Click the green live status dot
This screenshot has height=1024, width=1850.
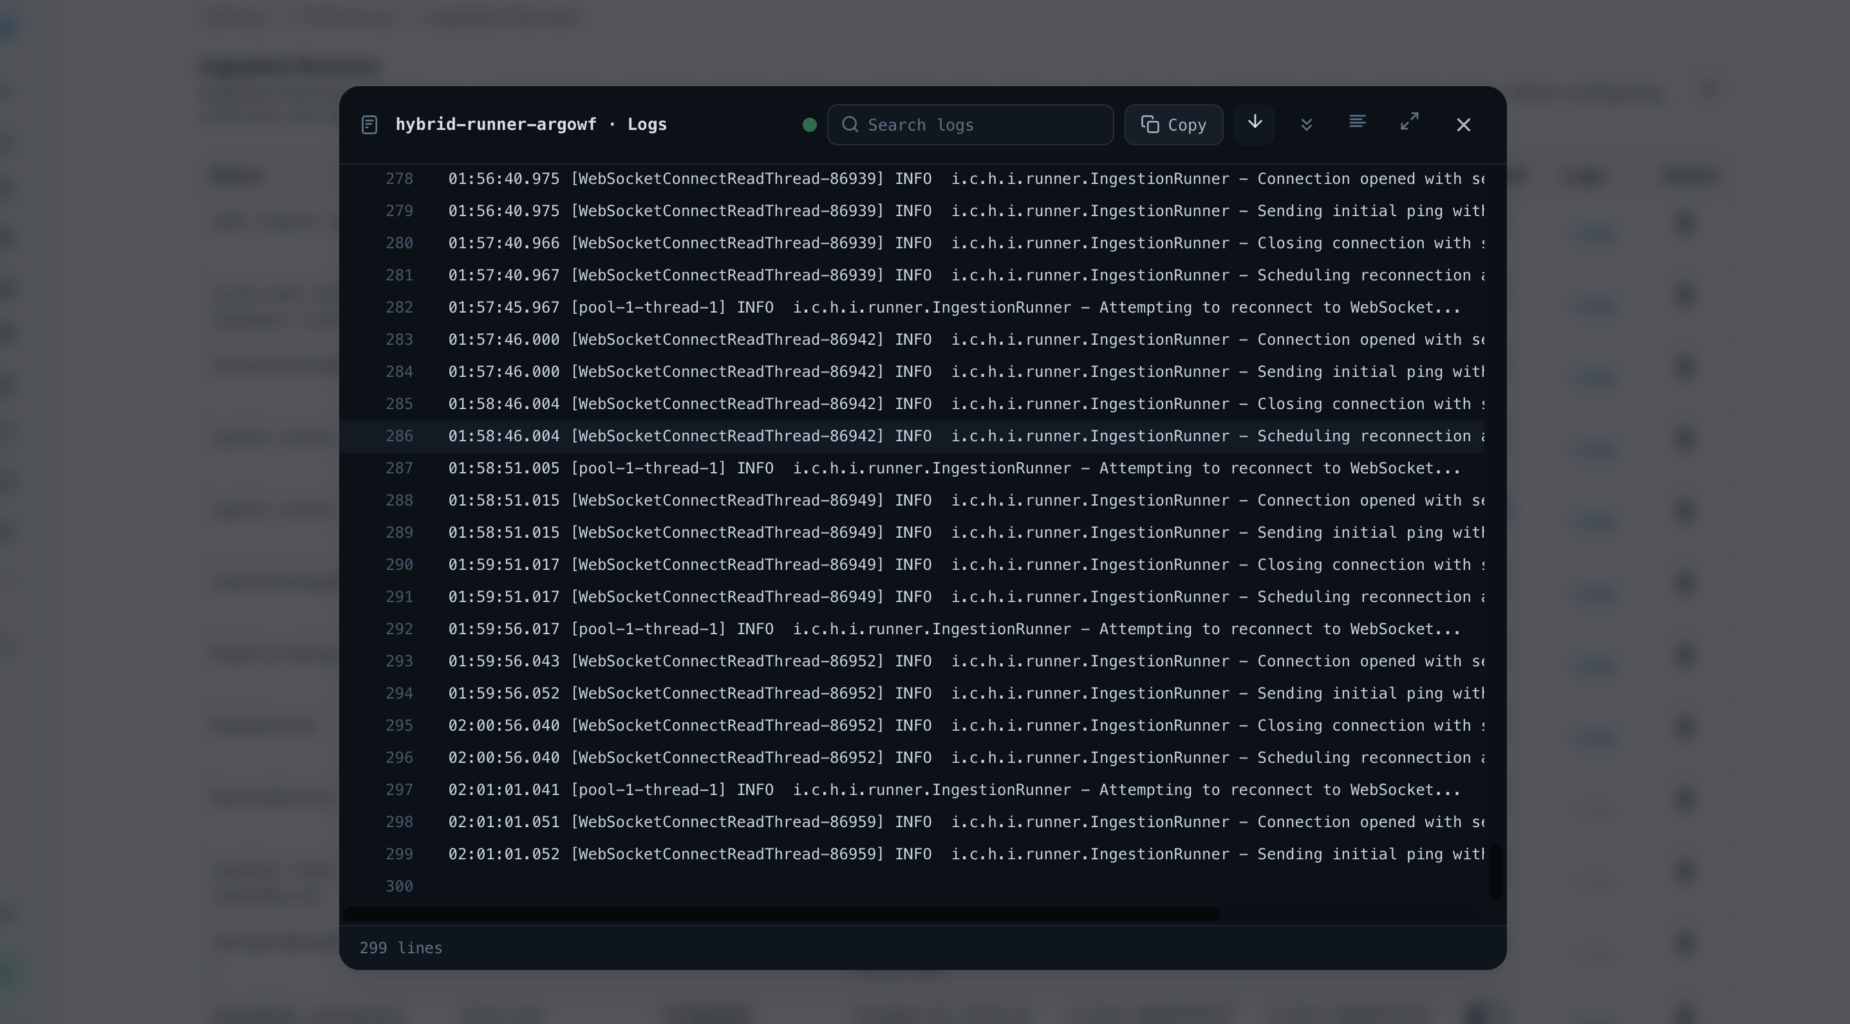click(809, 125)
